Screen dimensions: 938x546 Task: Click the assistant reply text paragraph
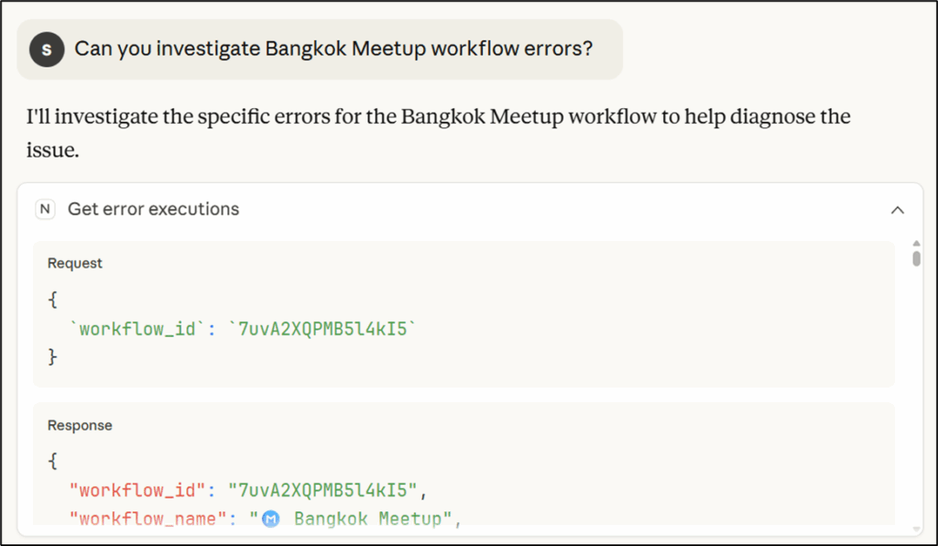[x=438, y=133]
